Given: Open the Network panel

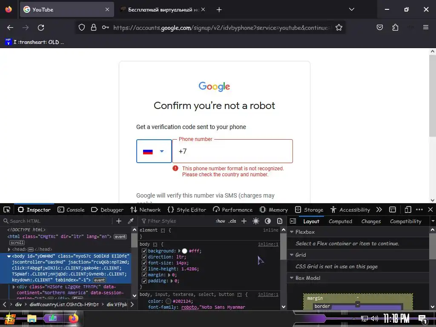Looking at the screenshot, I should pyautogui.click(x=146, y=209).
